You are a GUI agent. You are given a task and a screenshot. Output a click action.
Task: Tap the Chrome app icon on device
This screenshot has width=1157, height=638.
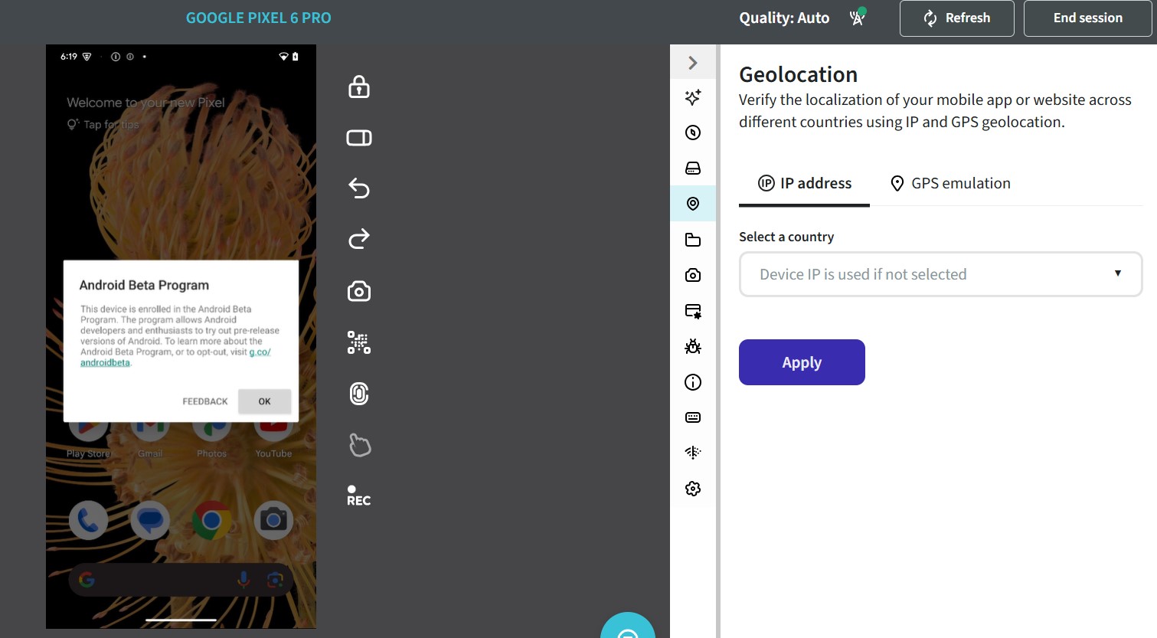[x=212, y=521]
